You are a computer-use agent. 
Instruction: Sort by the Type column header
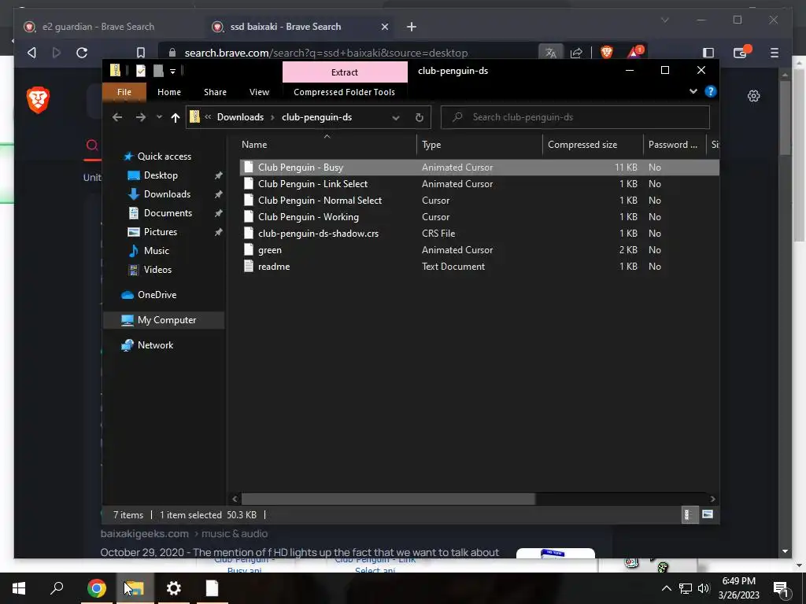tap(479, 145)
